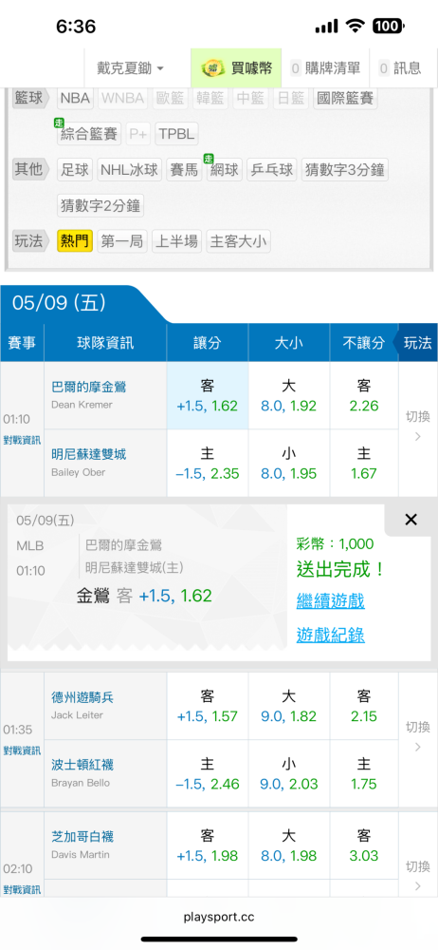The width and height of the screenshot is (438, 950).
Task: Click the 彩幣：1,000 amount text
Action: coord(336,544)
